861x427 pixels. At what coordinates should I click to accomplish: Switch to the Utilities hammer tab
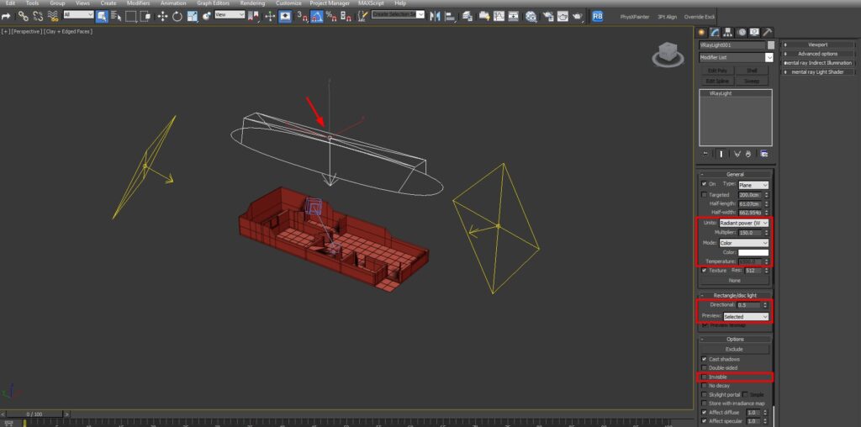(768, 32)
